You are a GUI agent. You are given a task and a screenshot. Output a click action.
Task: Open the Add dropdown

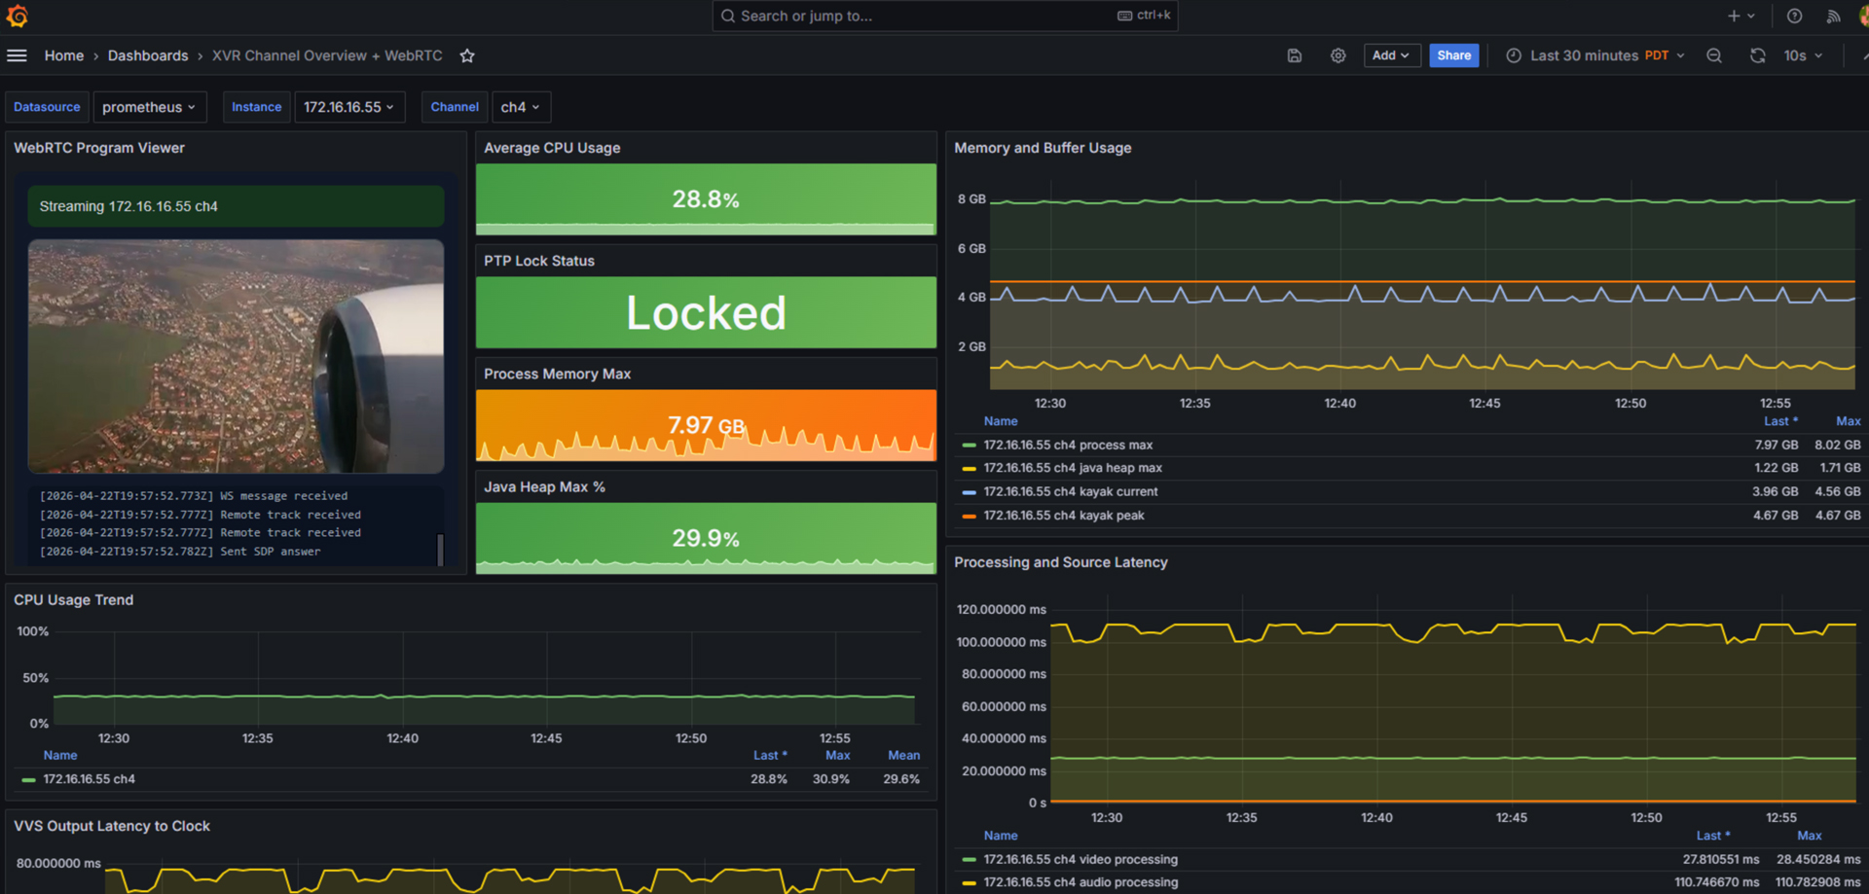click(x=1392, y=55)
